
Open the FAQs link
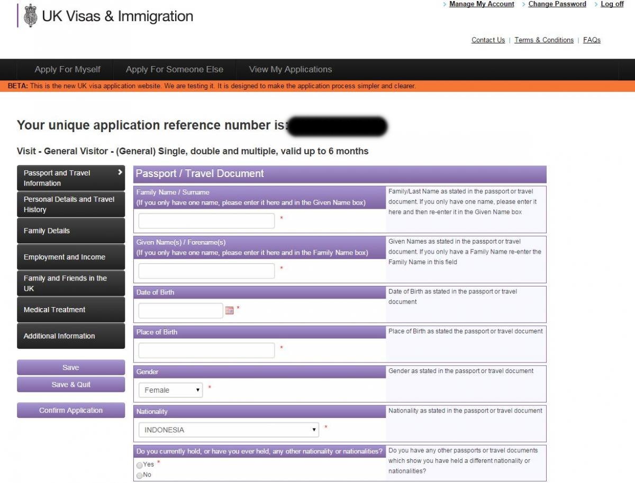pos(592,40)
